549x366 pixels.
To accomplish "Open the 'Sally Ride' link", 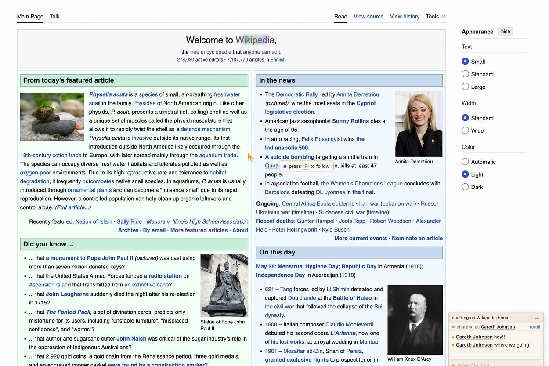I will (129, 221).
